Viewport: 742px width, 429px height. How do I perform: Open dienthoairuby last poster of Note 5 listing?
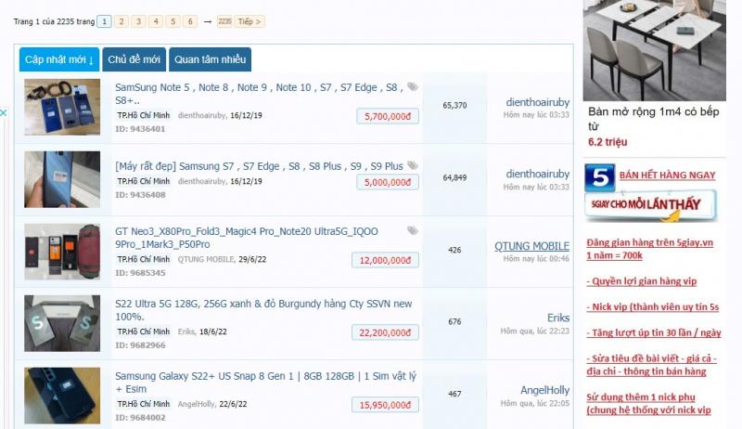pyautogui.click(x=538, y=102)
